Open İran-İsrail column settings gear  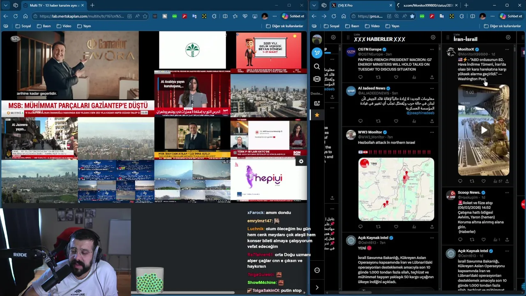[x=508, y=37]
